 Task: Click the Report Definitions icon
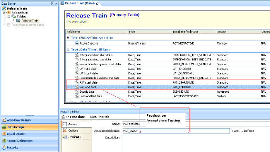pos(4,140)
